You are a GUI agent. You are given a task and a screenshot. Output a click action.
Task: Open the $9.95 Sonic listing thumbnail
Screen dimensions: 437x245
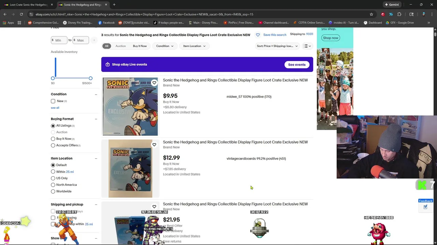coord(130,107)
